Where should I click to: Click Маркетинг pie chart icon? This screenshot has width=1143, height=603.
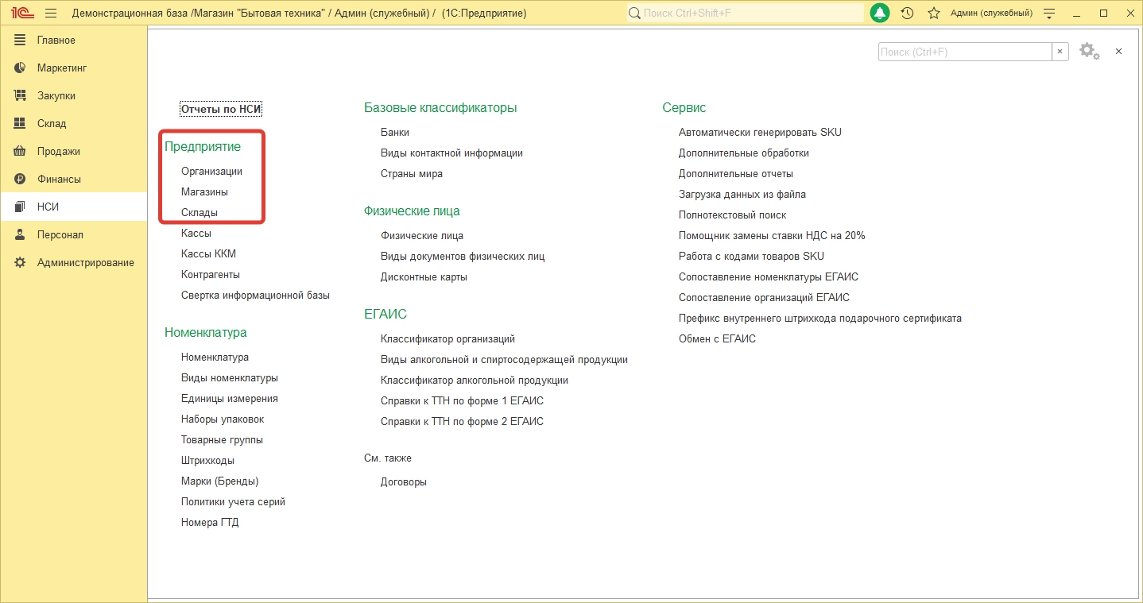21,68
